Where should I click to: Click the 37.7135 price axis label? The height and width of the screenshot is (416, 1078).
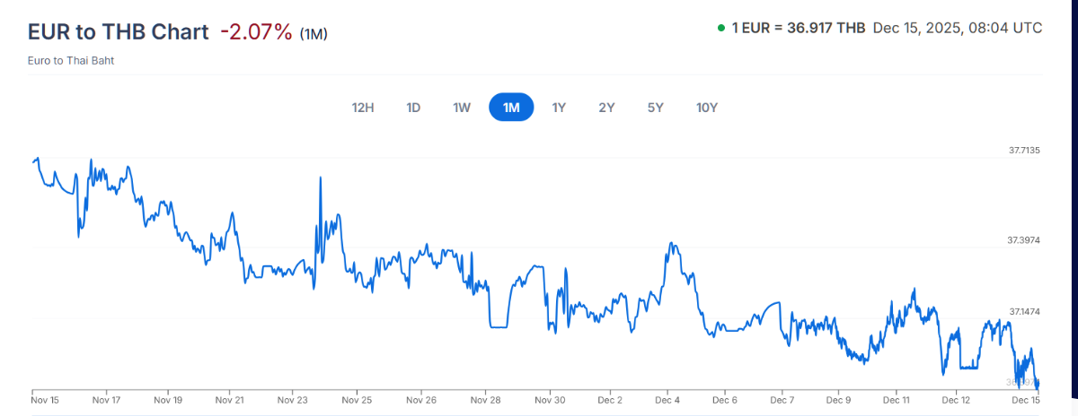pos(1024,151)
